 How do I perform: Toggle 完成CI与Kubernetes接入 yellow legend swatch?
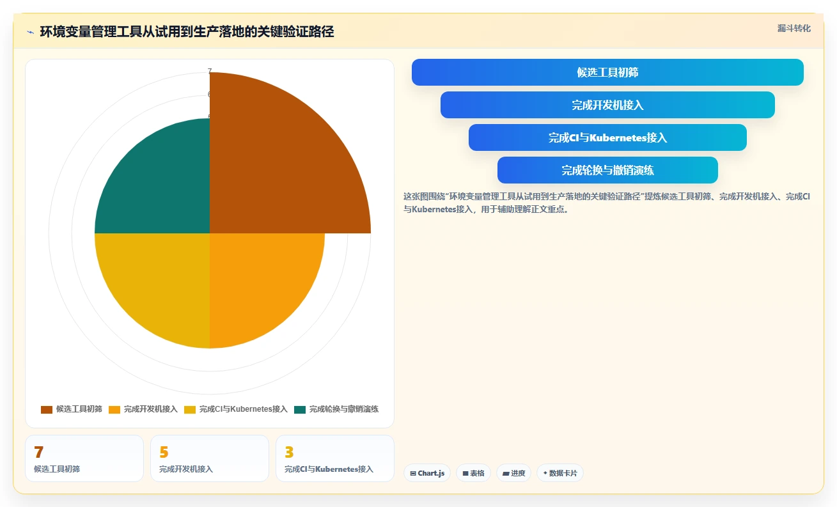[190, 409]
